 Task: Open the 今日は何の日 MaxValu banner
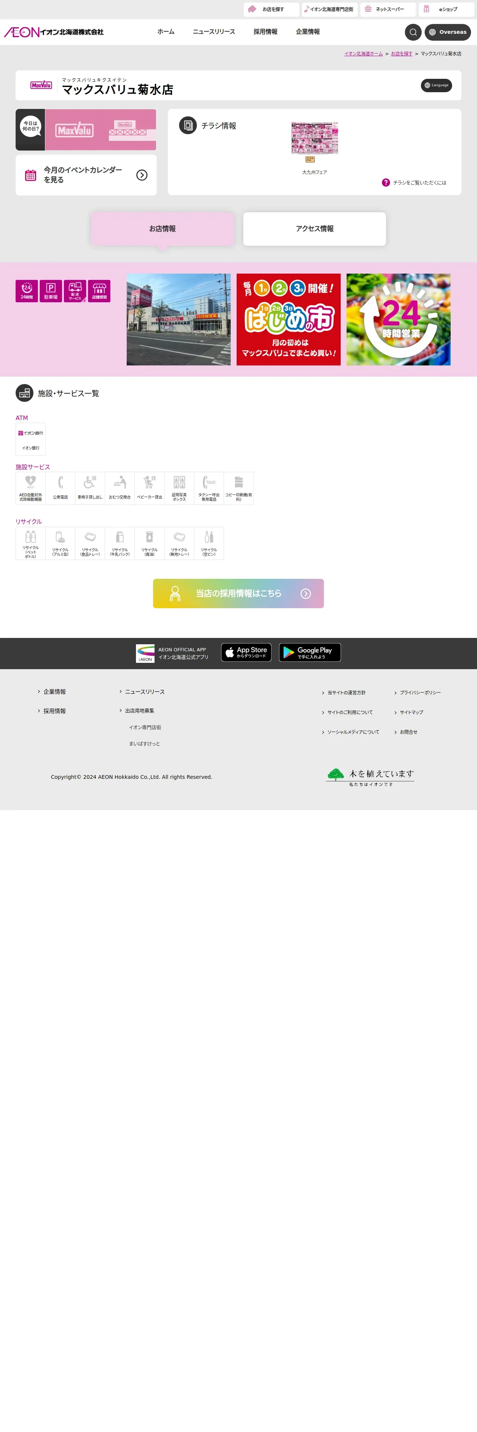(x=85, y=129)
